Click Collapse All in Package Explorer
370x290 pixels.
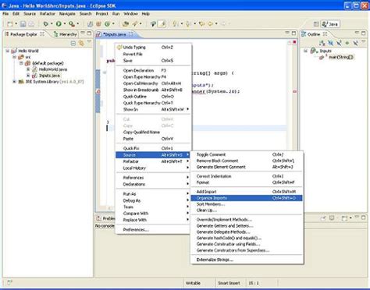click(73, 43)
